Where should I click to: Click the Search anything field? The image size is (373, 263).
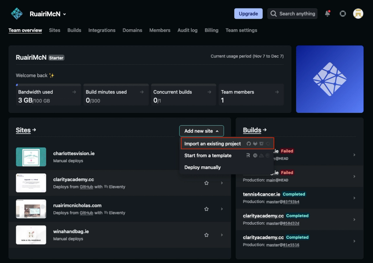(x=292, y=13)
